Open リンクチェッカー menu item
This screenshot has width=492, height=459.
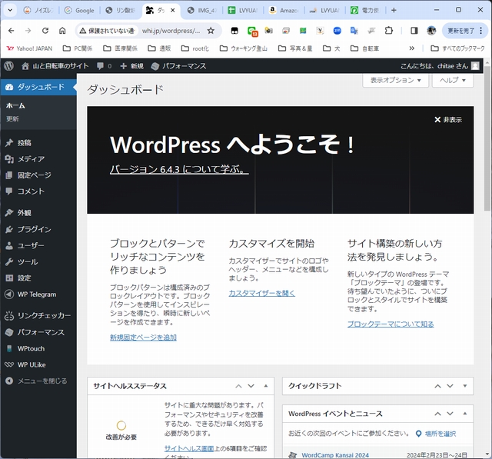(x=38, y=316)
